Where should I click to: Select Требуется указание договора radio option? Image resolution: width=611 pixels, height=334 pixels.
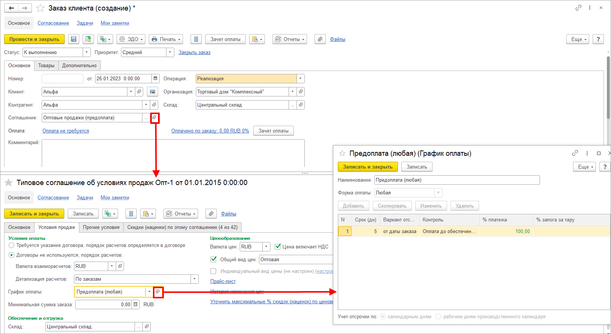[12, 245]
